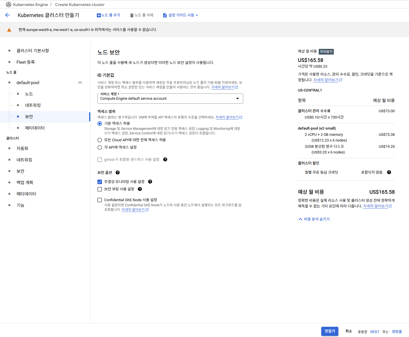Image resolution: width=409 pixels, height=337 pixels.
Task: Open help icon next to 보안 옵션
Action: 118,172
